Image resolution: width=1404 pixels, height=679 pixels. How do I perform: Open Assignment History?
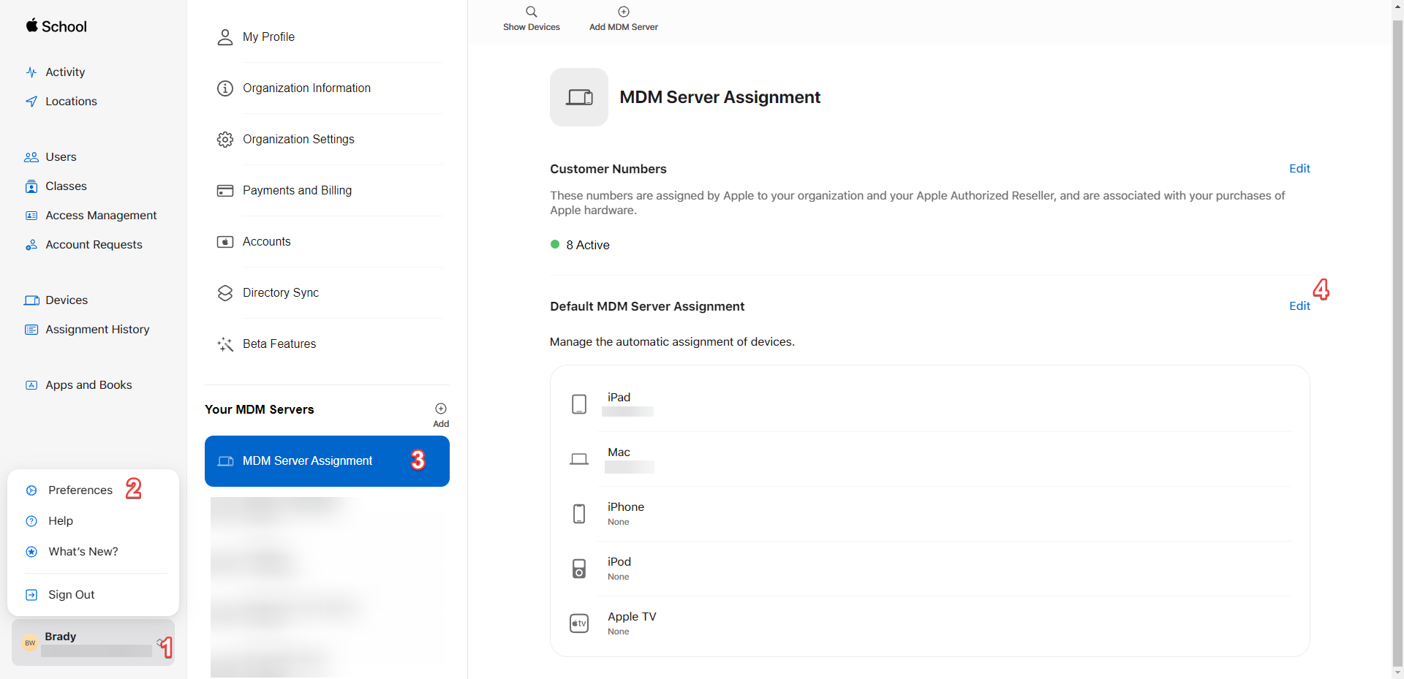click(97, 329)
